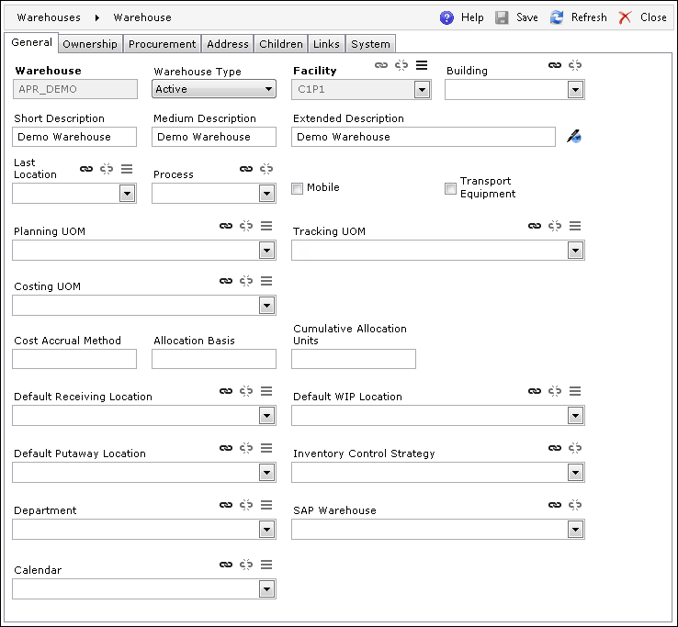
Task: Click the red X Close icon
Action: tap(625, 17)
